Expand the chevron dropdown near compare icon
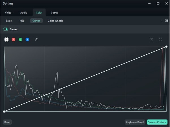Screen dimensions: 170x127 [162, 21]
